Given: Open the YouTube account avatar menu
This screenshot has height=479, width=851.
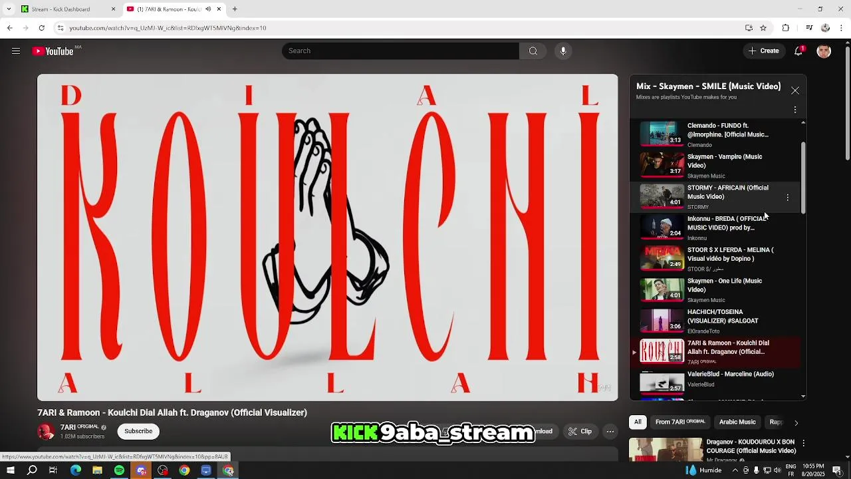Looking at the screenshot, I should click(x=824, y=51).
